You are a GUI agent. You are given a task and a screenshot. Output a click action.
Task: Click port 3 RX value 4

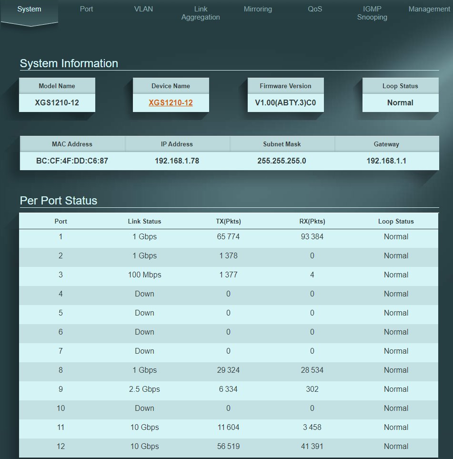tap(312, 275)
